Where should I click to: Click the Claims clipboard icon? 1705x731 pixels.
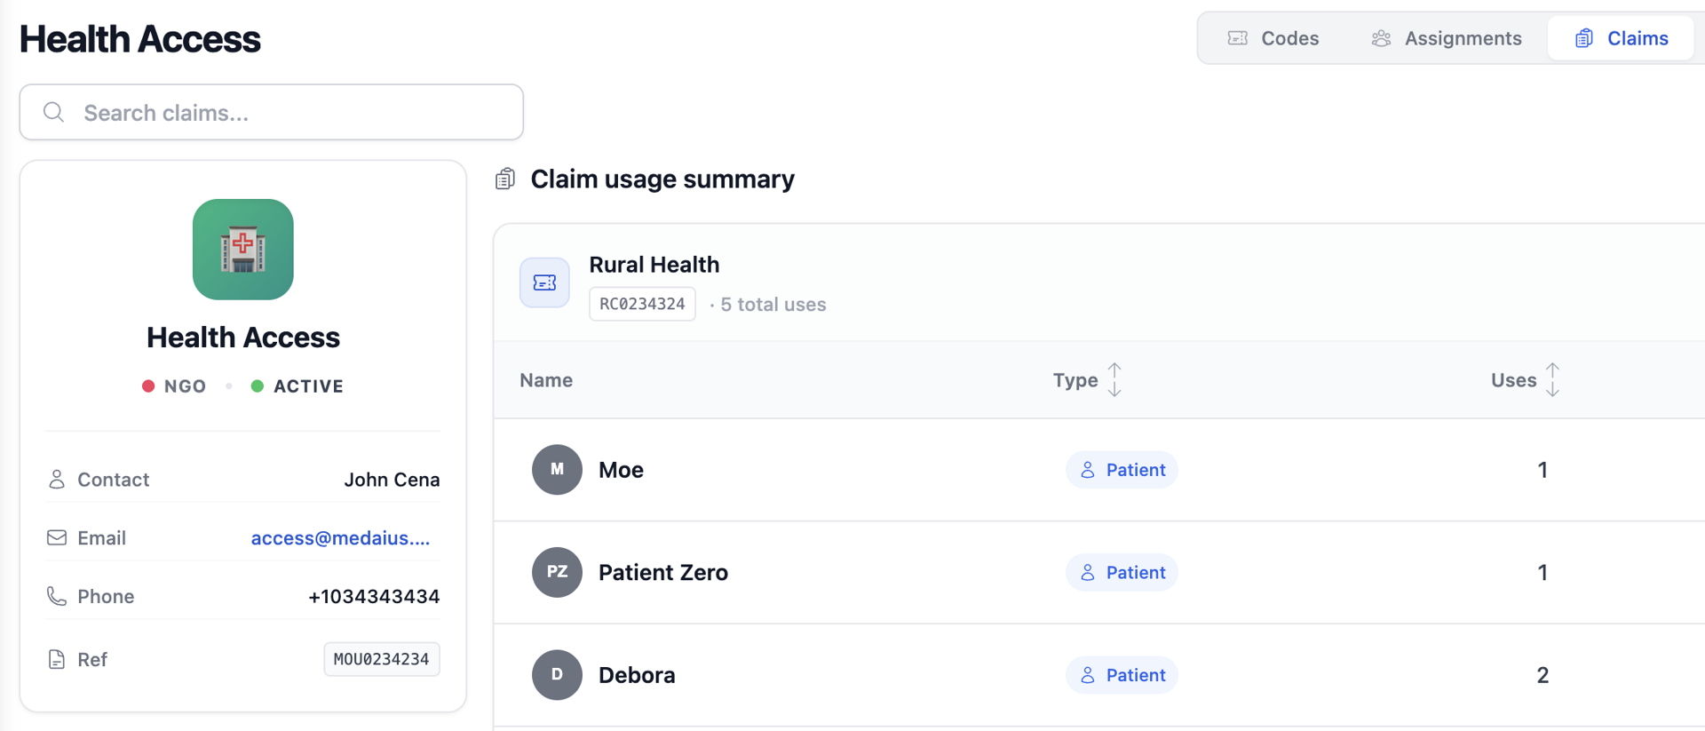[1585, 38]
